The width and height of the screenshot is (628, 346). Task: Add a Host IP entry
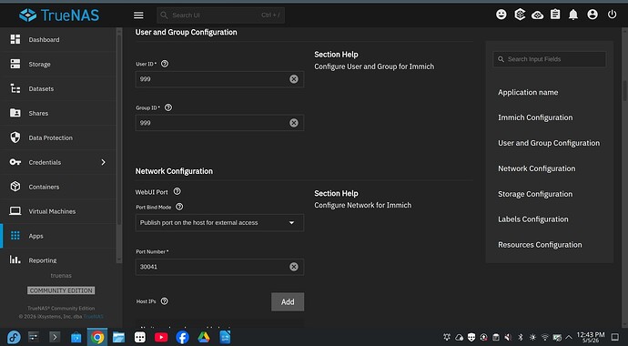[x=288, y=302]
